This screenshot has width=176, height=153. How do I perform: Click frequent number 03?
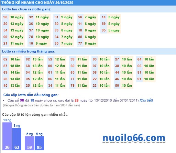95,59
